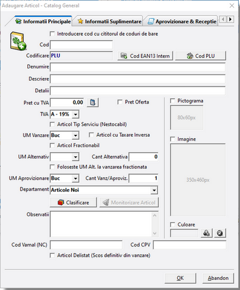Check Articol Delistat option
240x290 pixels.
[52, 255]
